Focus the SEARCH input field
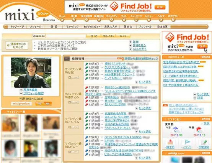 pos(66,36)
